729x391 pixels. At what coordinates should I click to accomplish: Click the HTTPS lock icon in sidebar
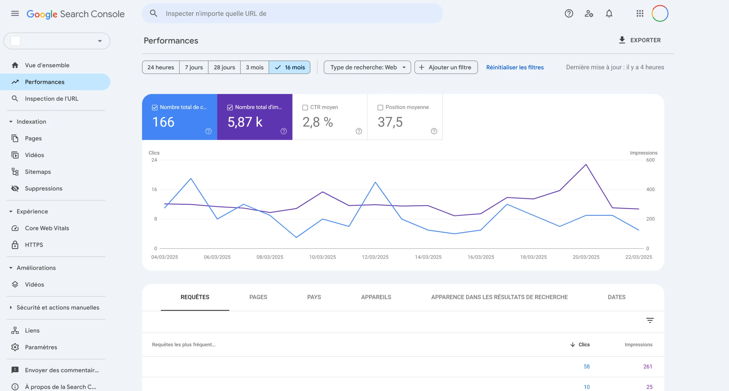(15, 245)
